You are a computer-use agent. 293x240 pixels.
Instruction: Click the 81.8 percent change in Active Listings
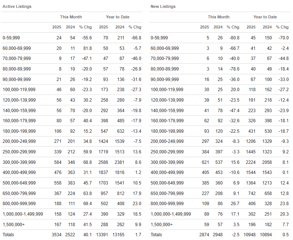[87, 48]
